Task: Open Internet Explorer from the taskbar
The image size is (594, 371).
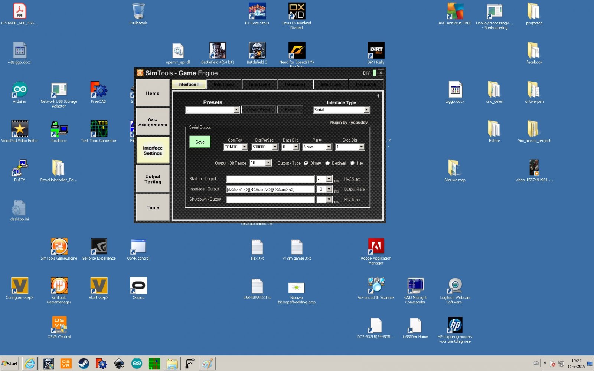Action: click(30, 364)
